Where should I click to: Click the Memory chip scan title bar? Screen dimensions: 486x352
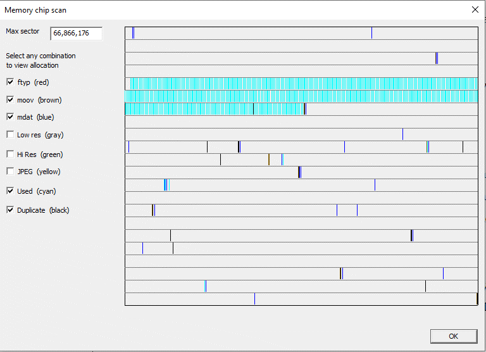click(x=190, y=9)
